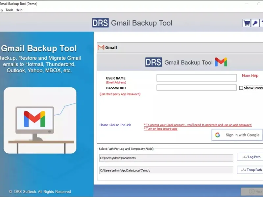
Task: Click the shopping cart buy icon
Action: point(247,23)
